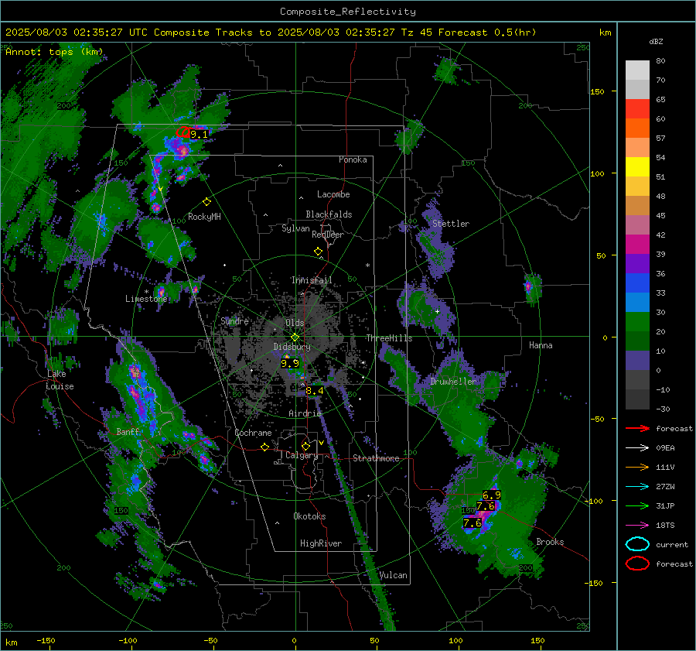Viewport: 696px width, 651px height.
Task: Click the cyan current ellipse legend icon
Action: click(637, 544)
